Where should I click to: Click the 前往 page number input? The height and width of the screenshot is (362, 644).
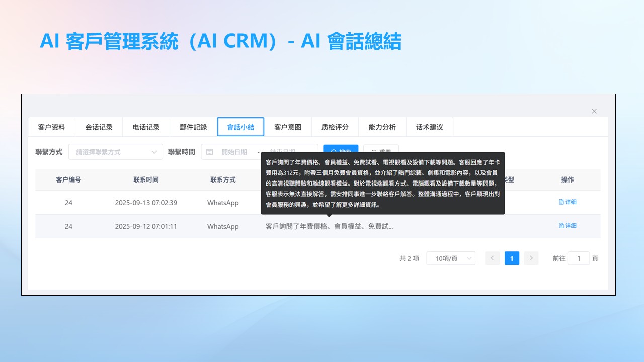pyautogui.click(x=579, y=258)
